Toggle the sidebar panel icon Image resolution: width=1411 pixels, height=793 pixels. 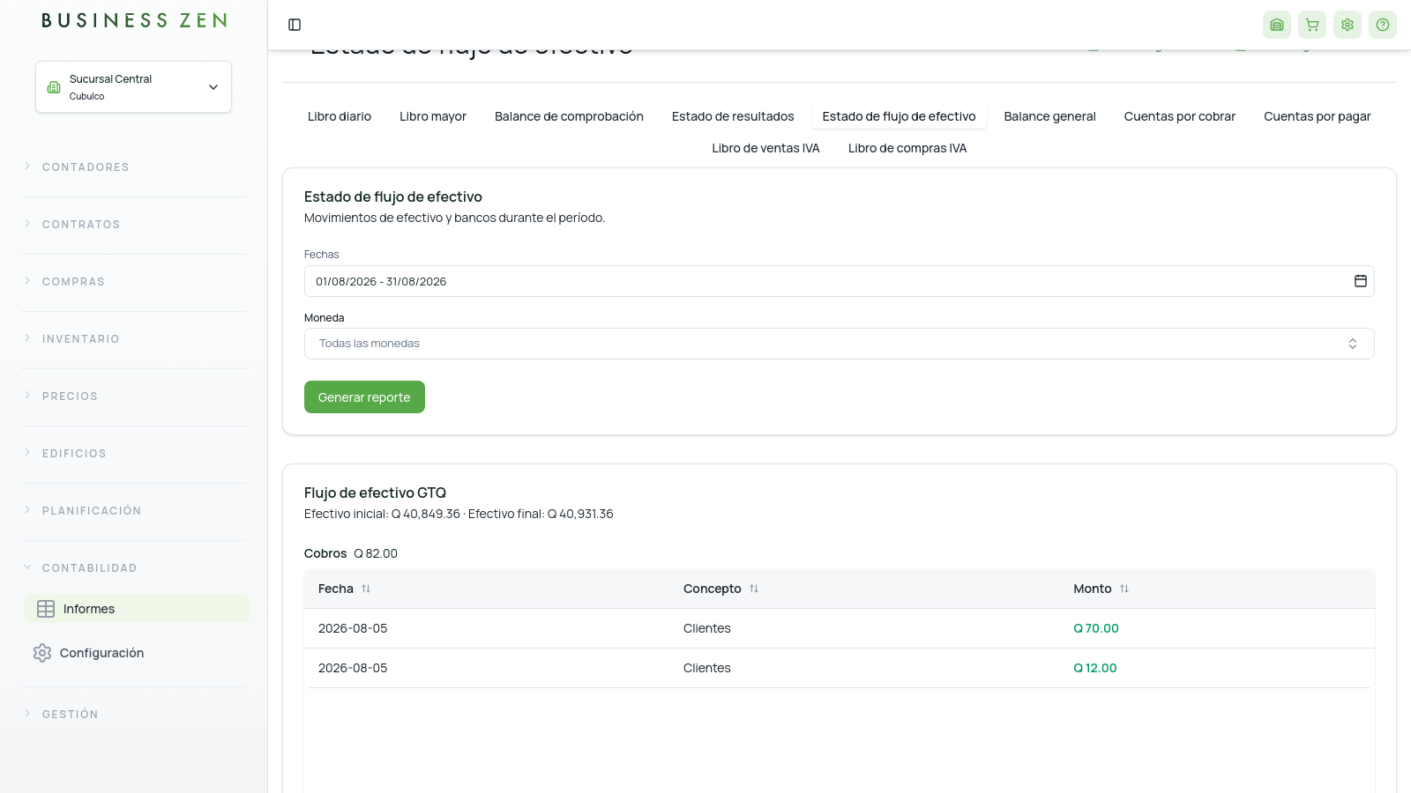[x=295, y=25]
